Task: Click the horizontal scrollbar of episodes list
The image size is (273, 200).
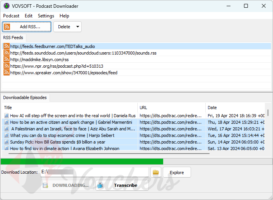Action: click(109, 154)
